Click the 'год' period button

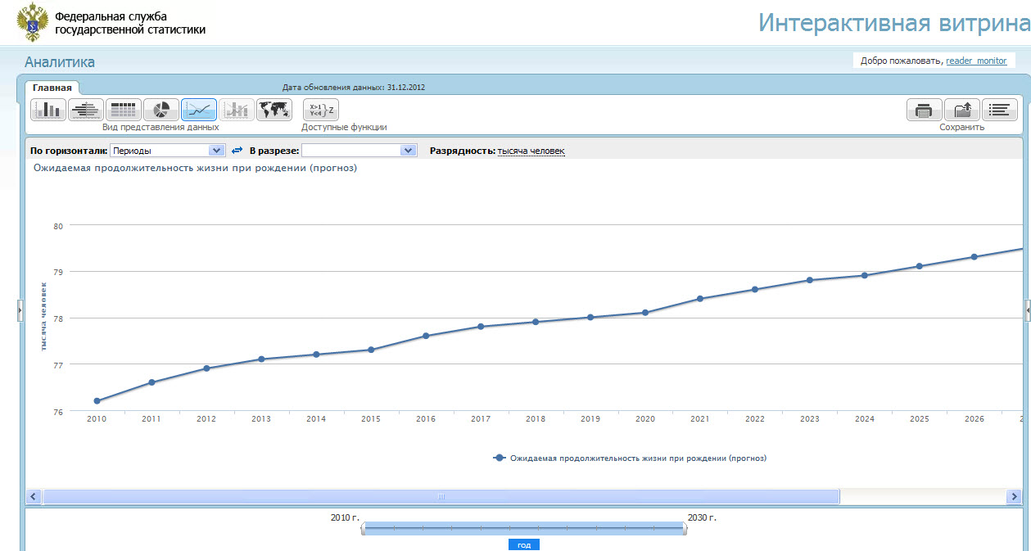pos(524,545)
